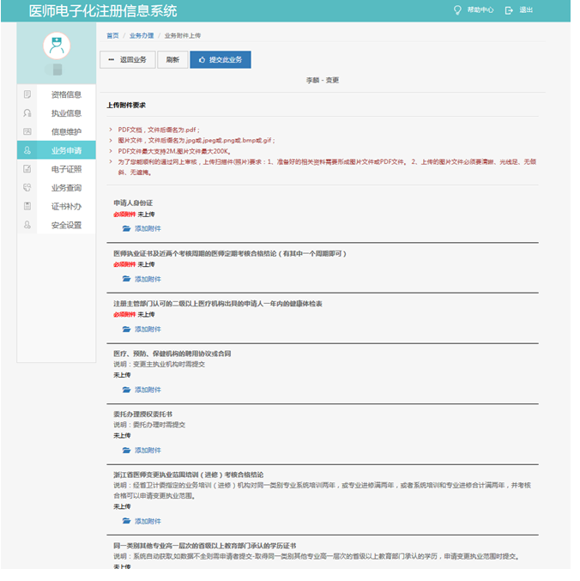Add attachment for 健康体检表 requirement
Screen dimensions: 580x581
coord(147,330)
